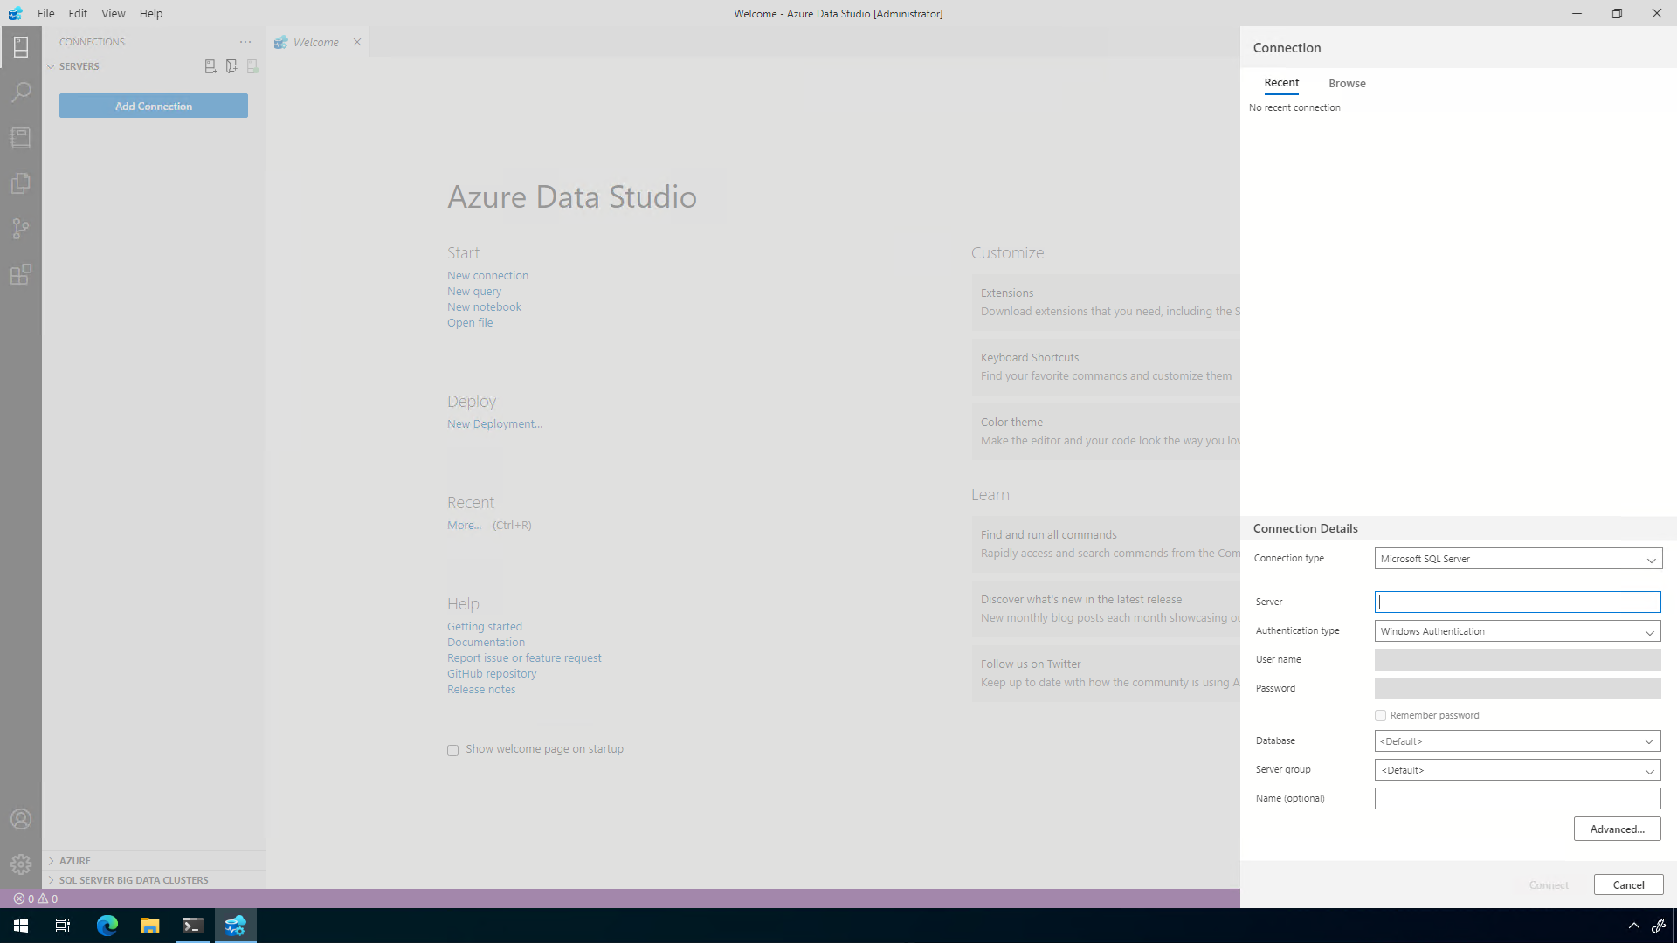Switch to the Browse tab in Connection panel
Screen dimensions: 1677x943
(x=1346, y=83)
